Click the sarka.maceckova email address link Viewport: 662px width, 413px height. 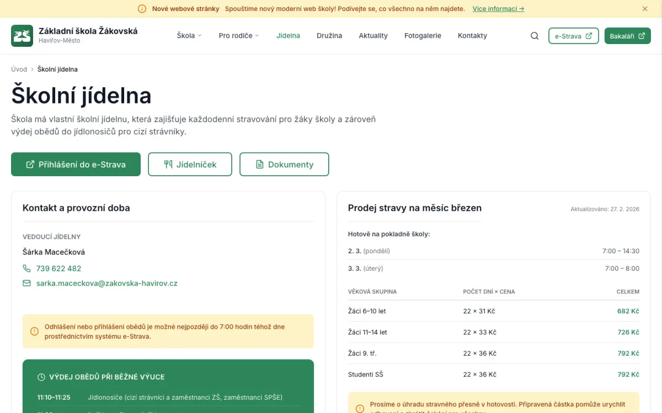[x=106, y=284]
